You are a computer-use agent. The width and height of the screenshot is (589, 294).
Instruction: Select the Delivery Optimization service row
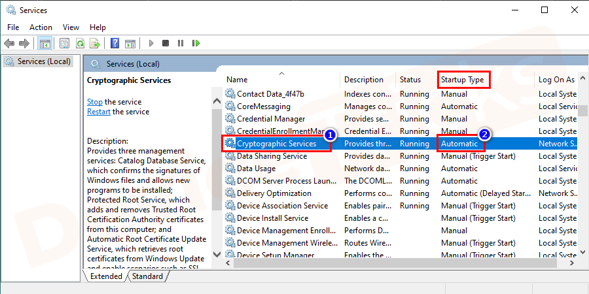click(274, 193)
